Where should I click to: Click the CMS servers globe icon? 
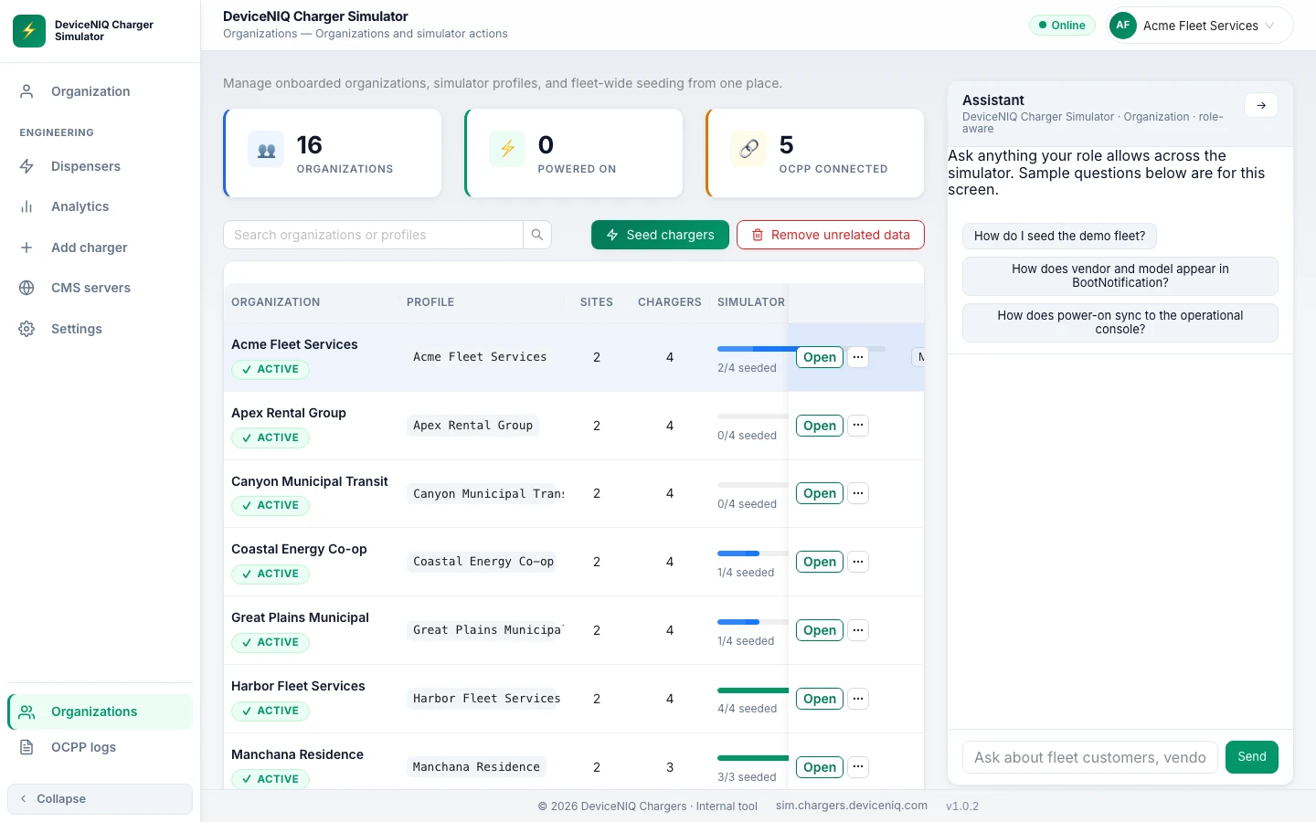pyautogui.click(x=27, y=288)
